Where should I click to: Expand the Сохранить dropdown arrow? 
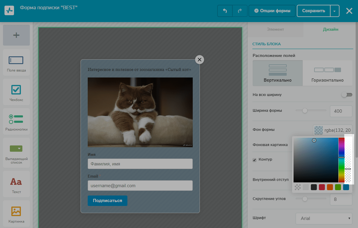334,11
